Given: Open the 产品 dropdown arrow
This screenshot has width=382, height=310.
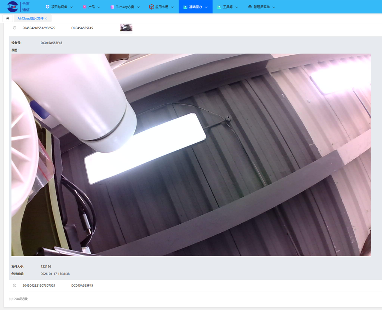Looking at the screenshot, I should 99,7.
